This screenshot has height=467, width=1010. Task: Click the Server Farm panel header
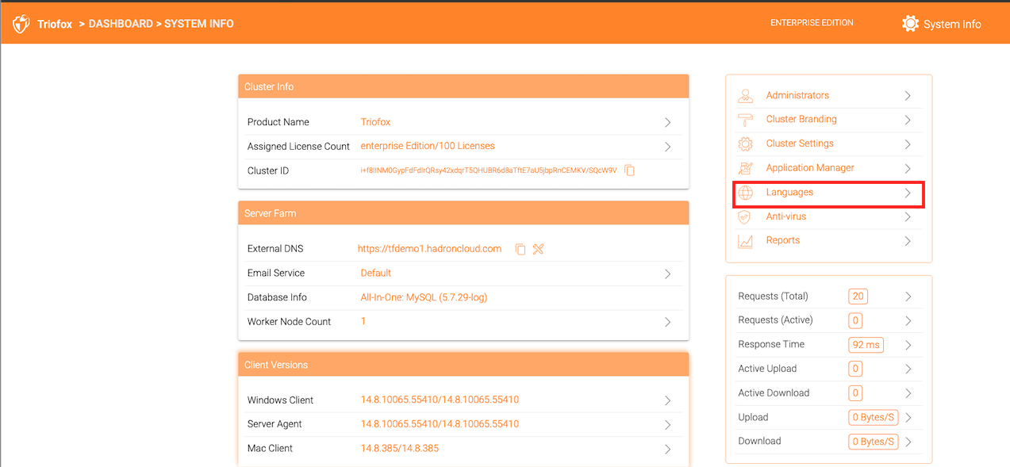point(463,213)
